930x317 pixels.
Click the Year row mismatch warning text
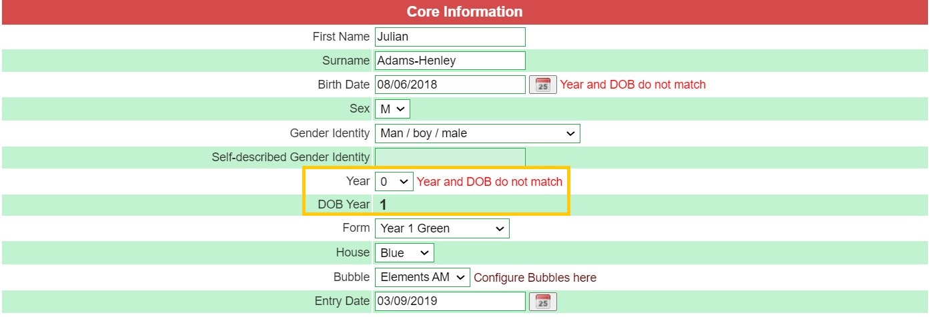[490, 181]
